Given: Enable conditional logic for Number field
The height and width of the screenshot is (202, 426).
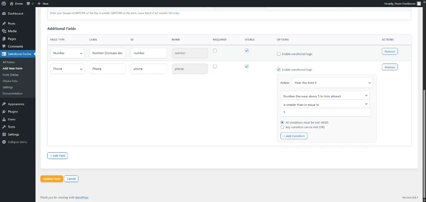Looking at the screenshot, I should pyautogui.click(x=279, y=54).
